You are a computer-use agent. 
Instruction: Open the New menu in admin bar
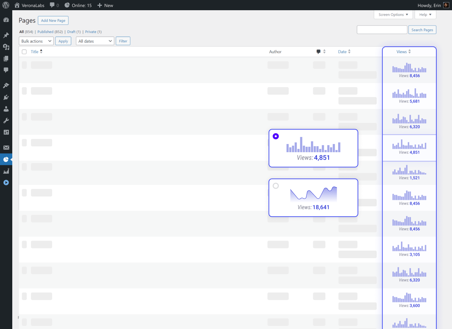coord(105,5)
